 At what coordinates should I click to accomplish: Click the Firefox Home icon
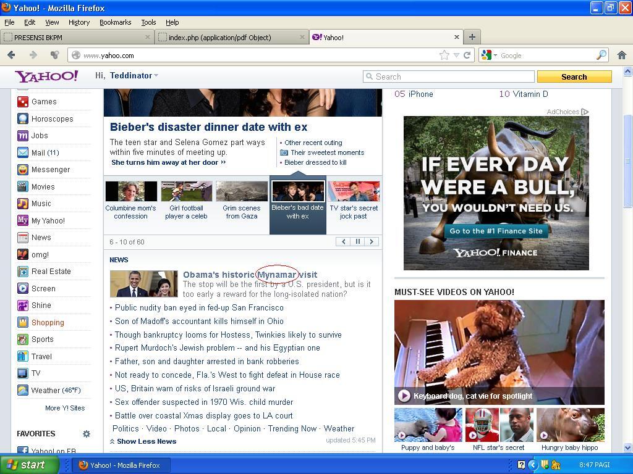(622, 55)
